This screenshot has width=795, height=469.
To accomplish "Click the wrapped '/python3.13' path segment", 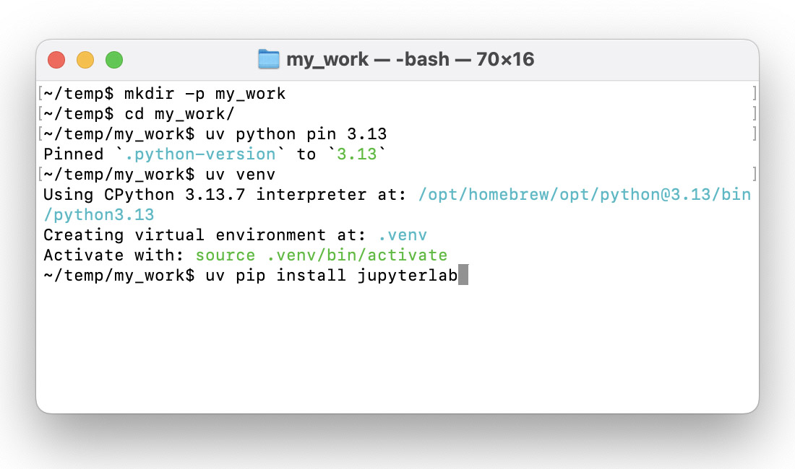I will (x=99, y=215).
